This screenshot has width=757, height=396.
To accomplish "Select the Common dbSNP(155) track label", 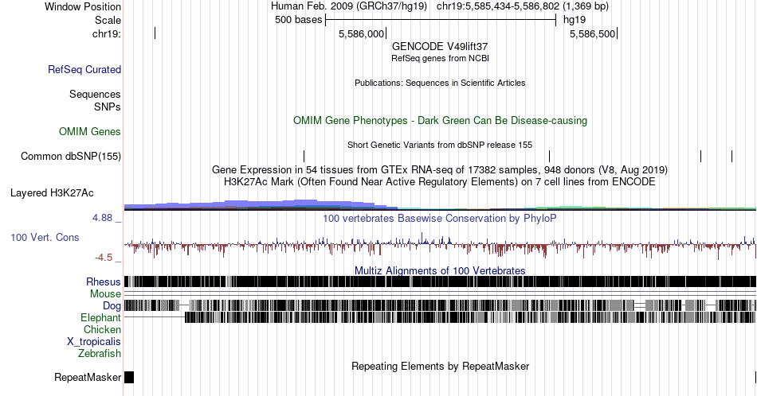I will (71, 156).
